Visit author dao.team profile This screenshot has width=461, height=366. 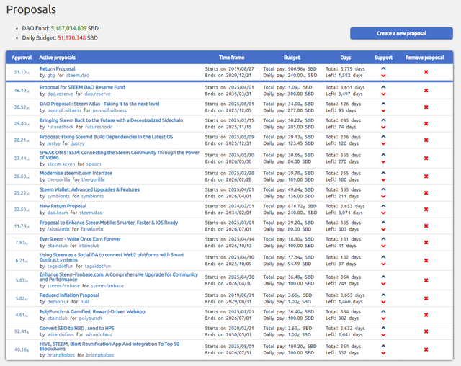point(58,213)
